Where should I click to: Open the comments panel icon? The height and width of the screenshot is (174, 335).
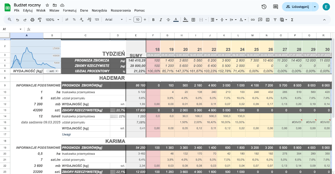pyautogui.click(x=275, y=7)
